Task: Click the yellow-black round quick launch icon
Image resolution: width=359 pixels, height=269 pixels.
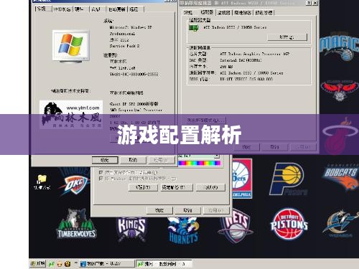Action: [x=67, y=264]
